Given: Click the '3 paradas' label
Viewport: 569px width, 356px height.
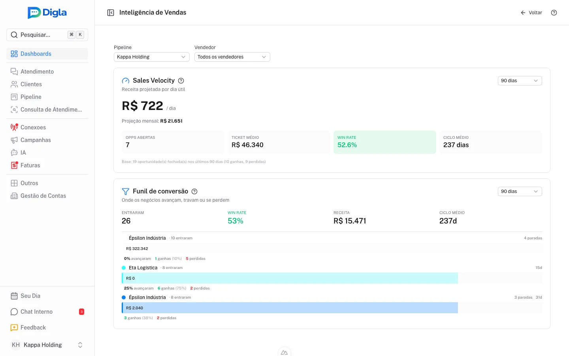Looking at the screenshot, I should point(523,297).
